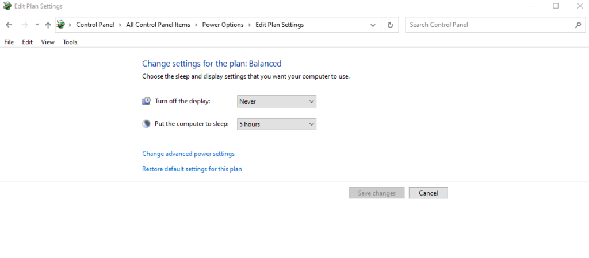Go back using the back arrow
This screenshot has height=258, width=589.
pyautogui.click(x=9, y=25)
